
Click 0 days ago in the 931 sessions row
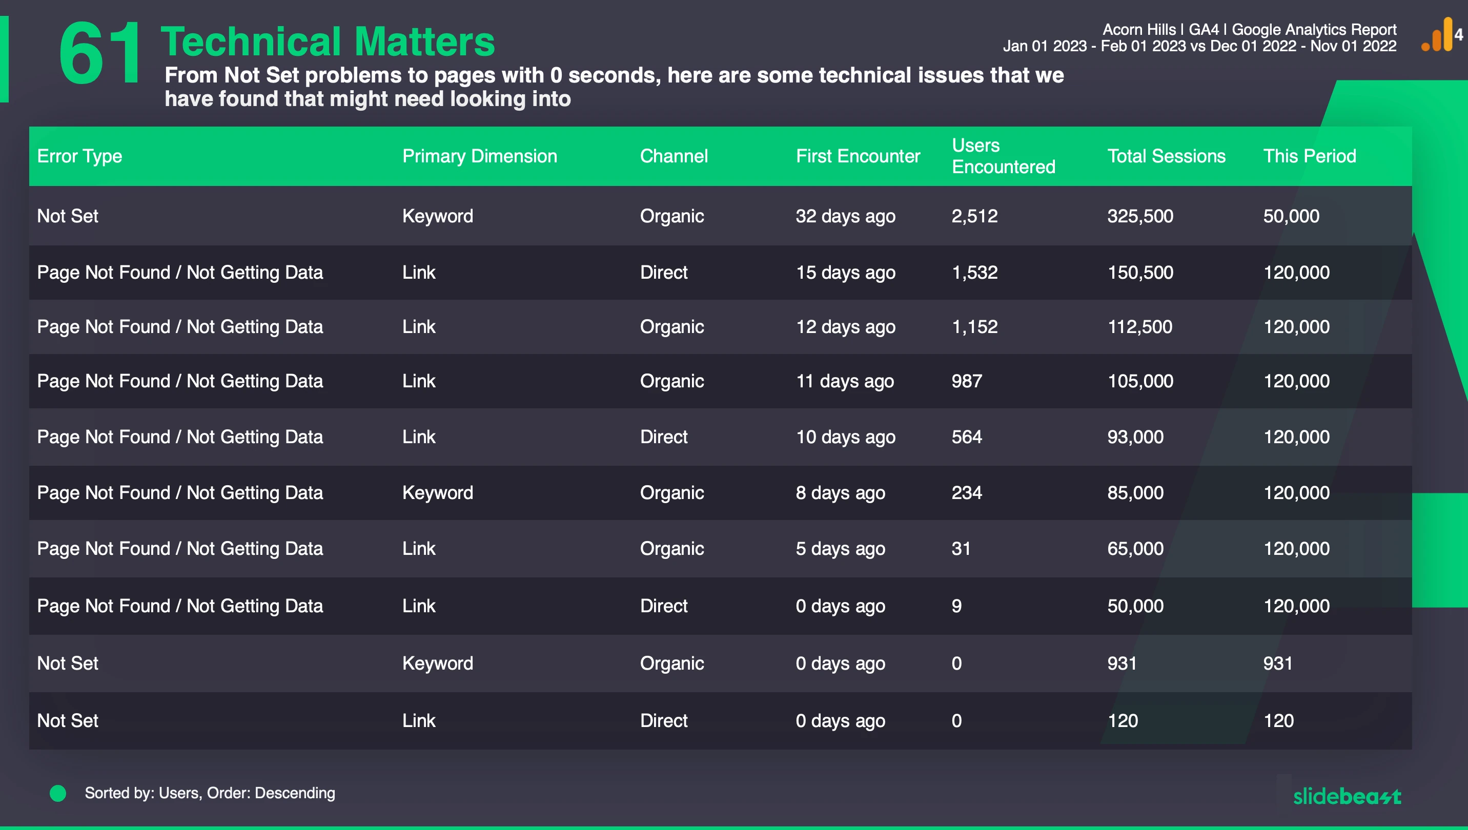click(840, 663)
